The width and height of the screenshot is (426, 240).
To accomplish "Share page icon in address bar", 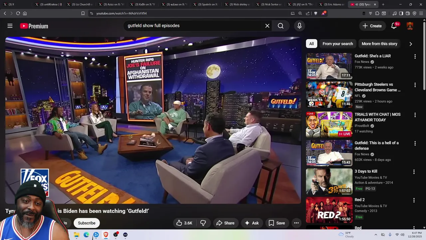I will 308,13.
